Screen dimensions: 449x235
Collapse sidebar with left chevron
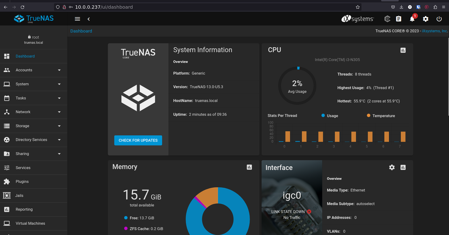pos(89,19)
